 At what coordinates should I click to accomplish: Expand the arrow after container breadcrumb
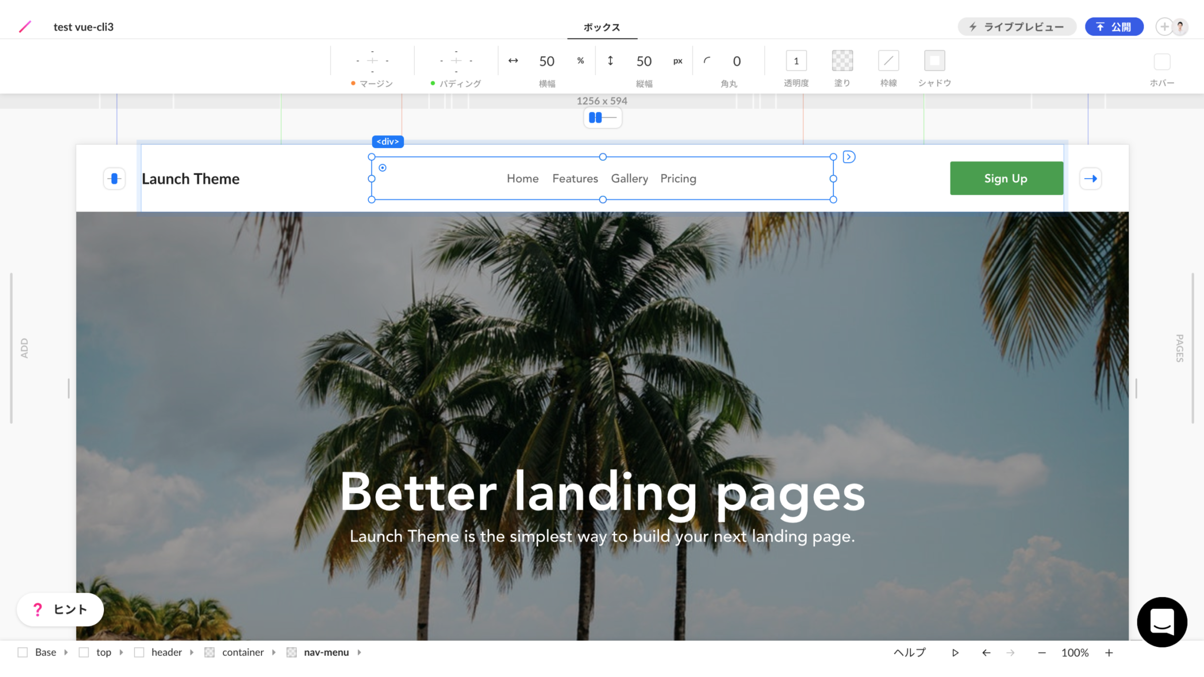(274, 652)
